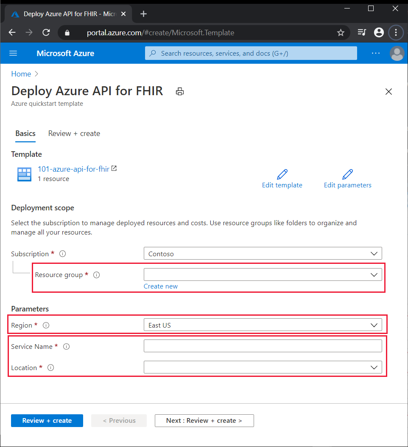Screen dimensions: 408x447
Task: Click the site lock icon in the address bar
Action: 67,32
